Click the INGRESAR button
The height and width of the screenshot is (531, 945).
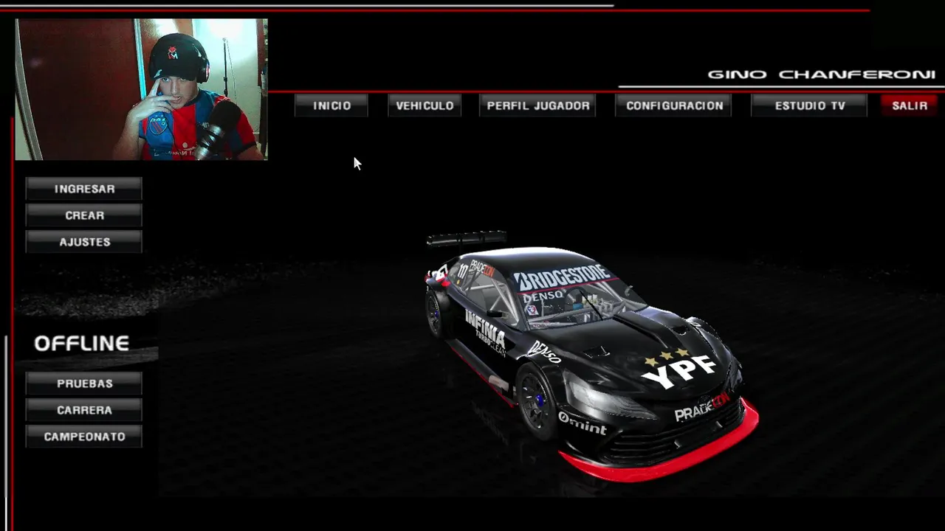point(84,189)
